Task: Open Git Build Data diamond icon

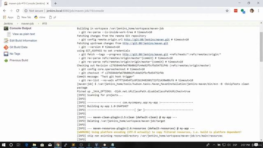Action: pos(6,47)
